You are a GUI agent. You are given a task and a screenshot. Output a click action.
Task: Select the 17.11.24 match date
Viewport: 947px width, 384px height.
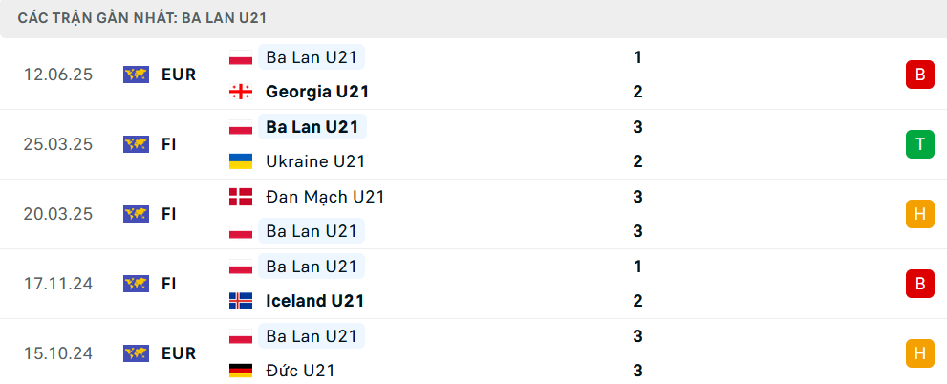click(58, 283)
